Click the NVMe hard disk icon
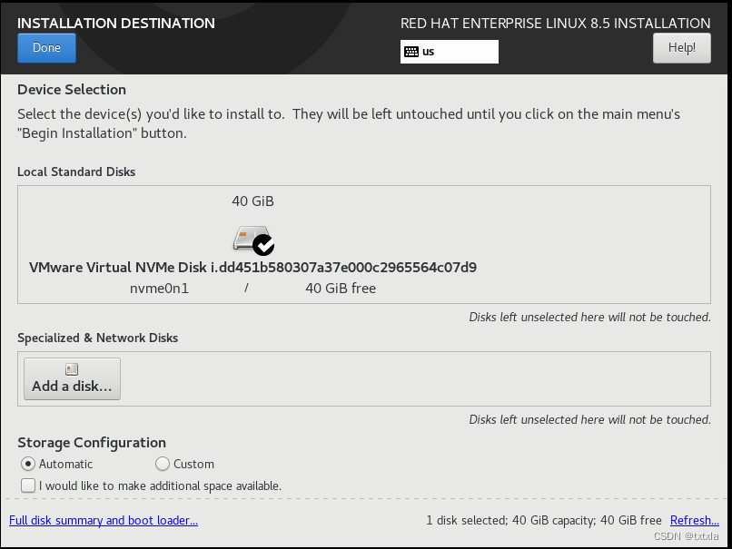 click(x=252, y=239)
